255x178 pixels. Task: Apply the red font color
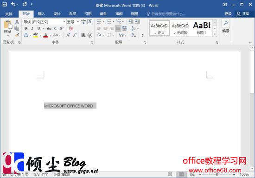point(46,35)
